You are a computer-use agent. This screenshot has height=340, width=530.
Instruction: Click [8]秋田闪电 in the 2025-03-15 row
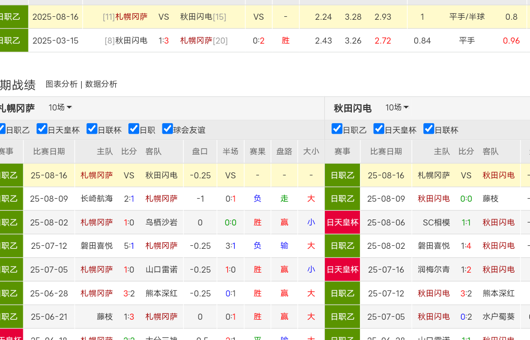(126, 41)
